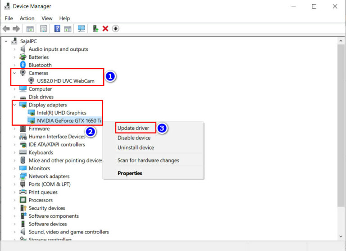Click the Keyboards category icon
Viewport: 346px width, 251px height.
pyautogui.click(x=23, y=152)
